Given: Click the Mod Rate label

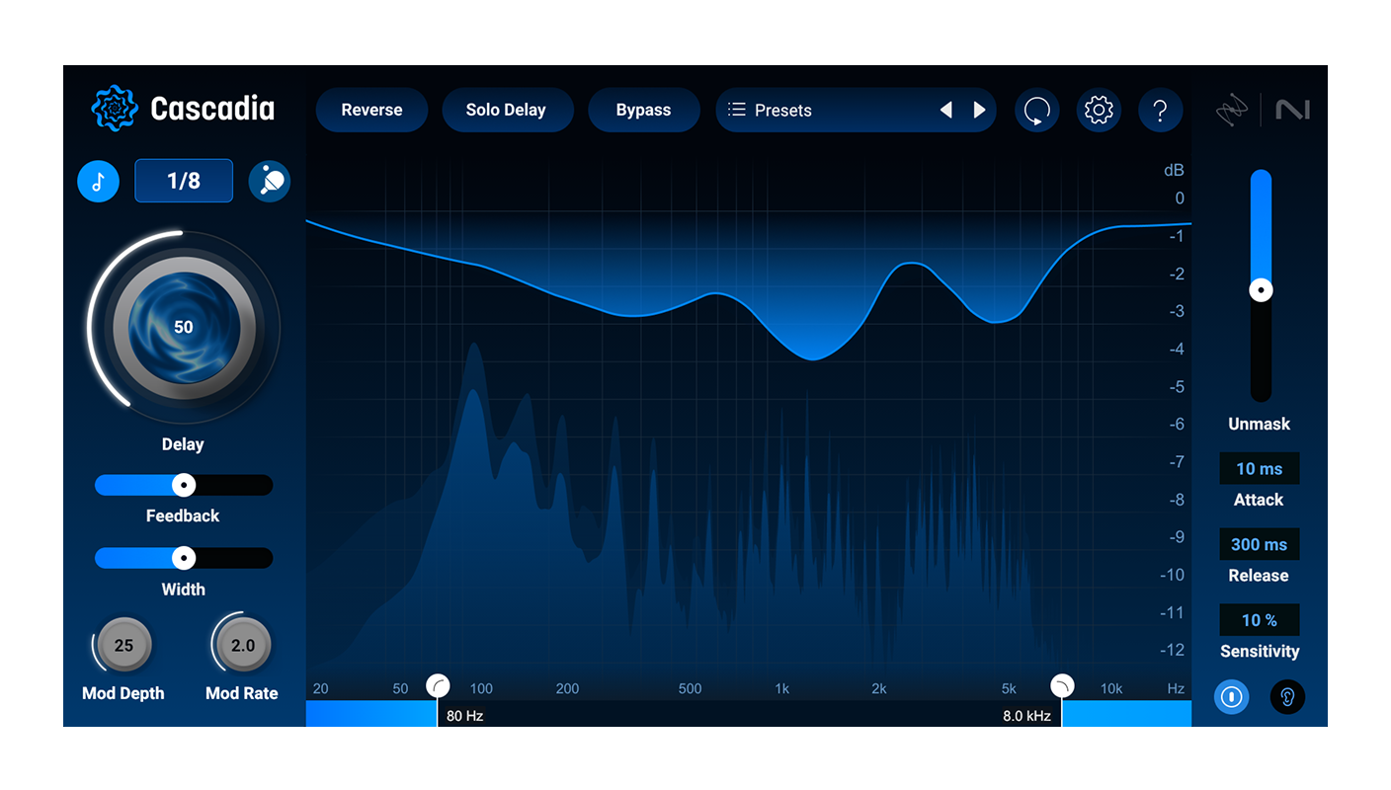Looking at the screenshot, I should (242, 693).
